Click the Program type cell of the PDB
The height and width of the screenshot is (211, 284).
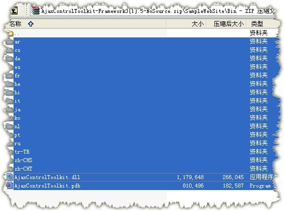(260, 186)
